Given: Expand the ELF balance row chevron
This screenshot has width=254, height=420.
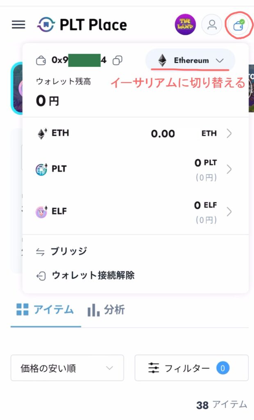Looking at the screenshot, I should tap(229, 212).
